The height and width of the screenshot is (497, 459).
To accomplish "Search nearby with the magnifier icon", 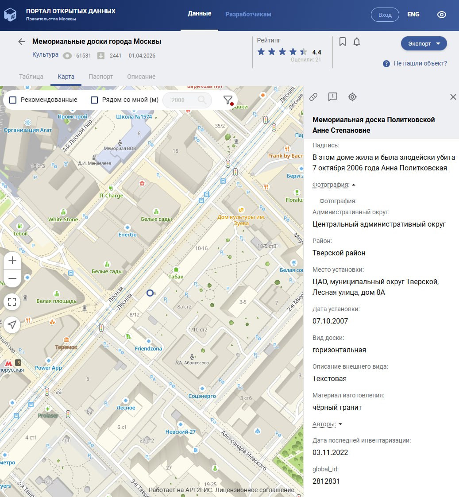I will tap(201, 100).
